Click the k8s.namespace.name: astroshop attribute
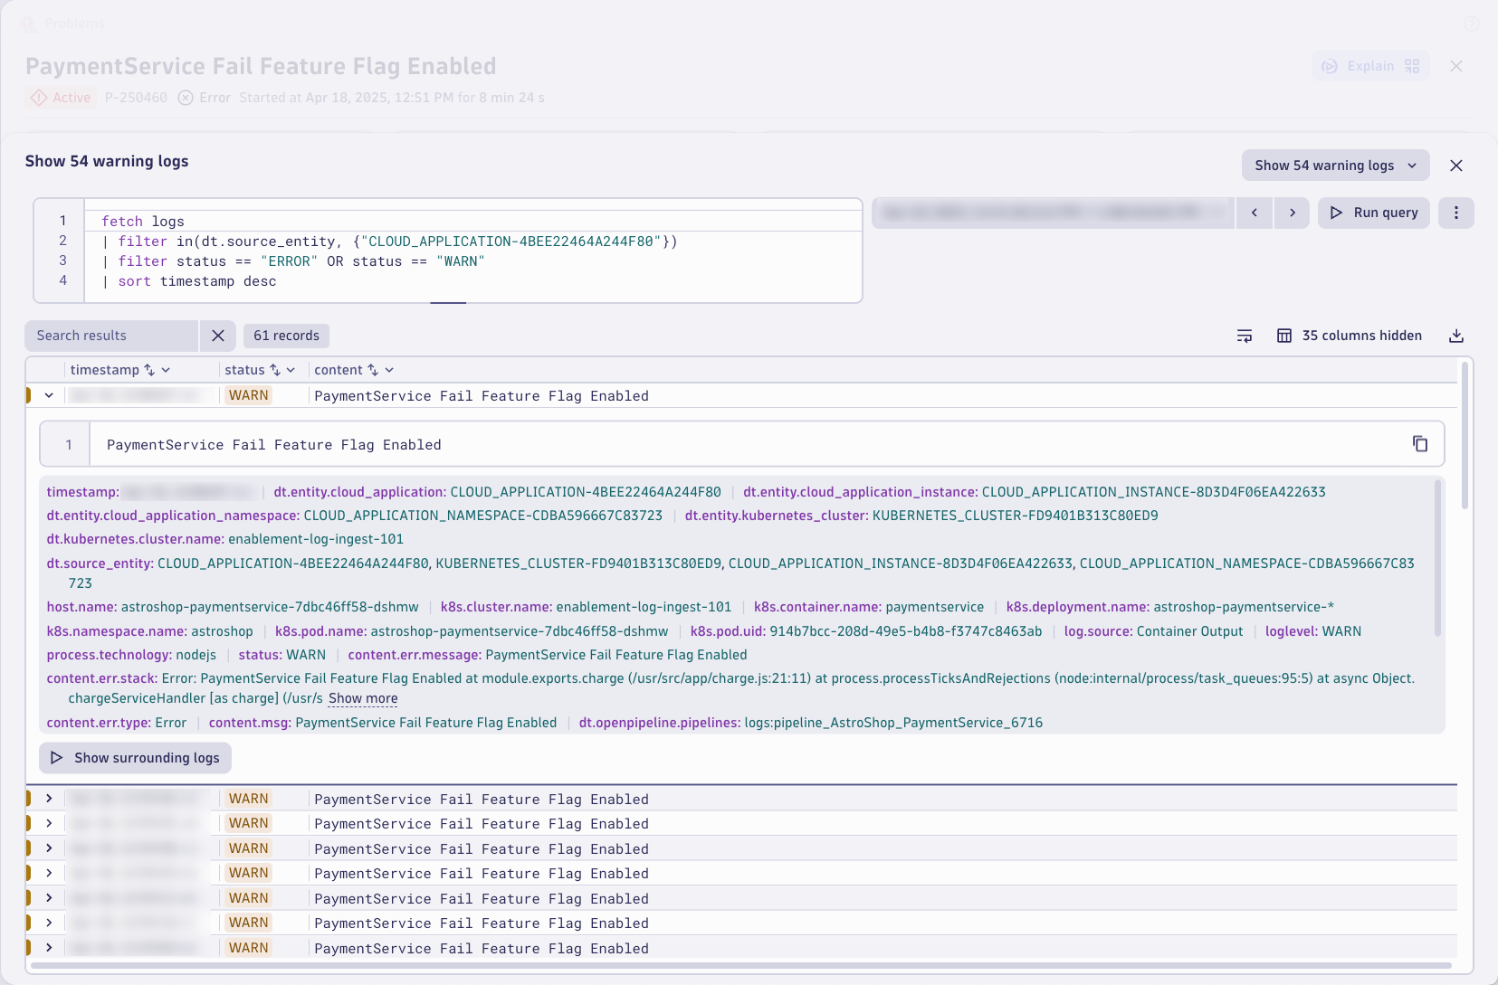Viewport: 1498px width, 985px height. coord(149,631)
